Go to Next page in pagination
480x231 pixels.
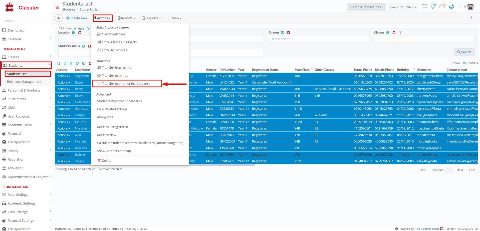coord(460,170)
